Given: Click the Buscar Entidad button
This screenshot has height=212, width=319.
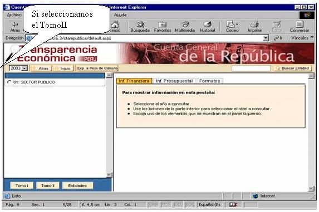Looking at the screenshot, I should click(x=292, y=68).
